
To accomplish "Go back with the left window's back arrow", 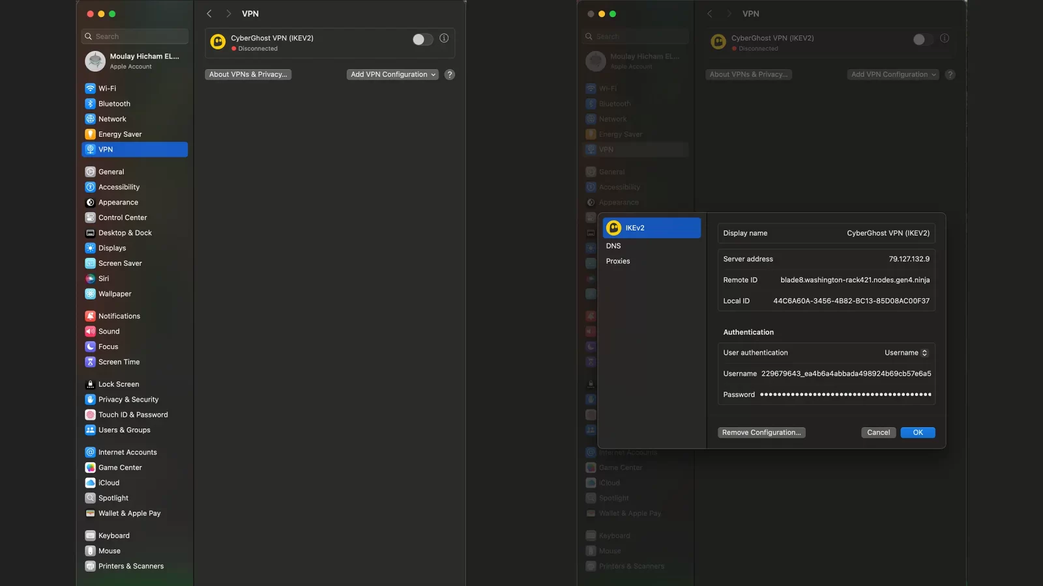I will [x=209, y=14].
